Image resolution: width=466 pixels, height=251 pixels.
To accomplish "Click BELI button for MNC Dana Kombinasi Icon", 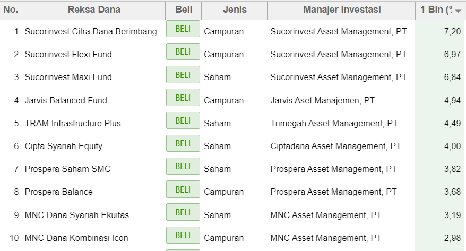I will click(183, 235).
